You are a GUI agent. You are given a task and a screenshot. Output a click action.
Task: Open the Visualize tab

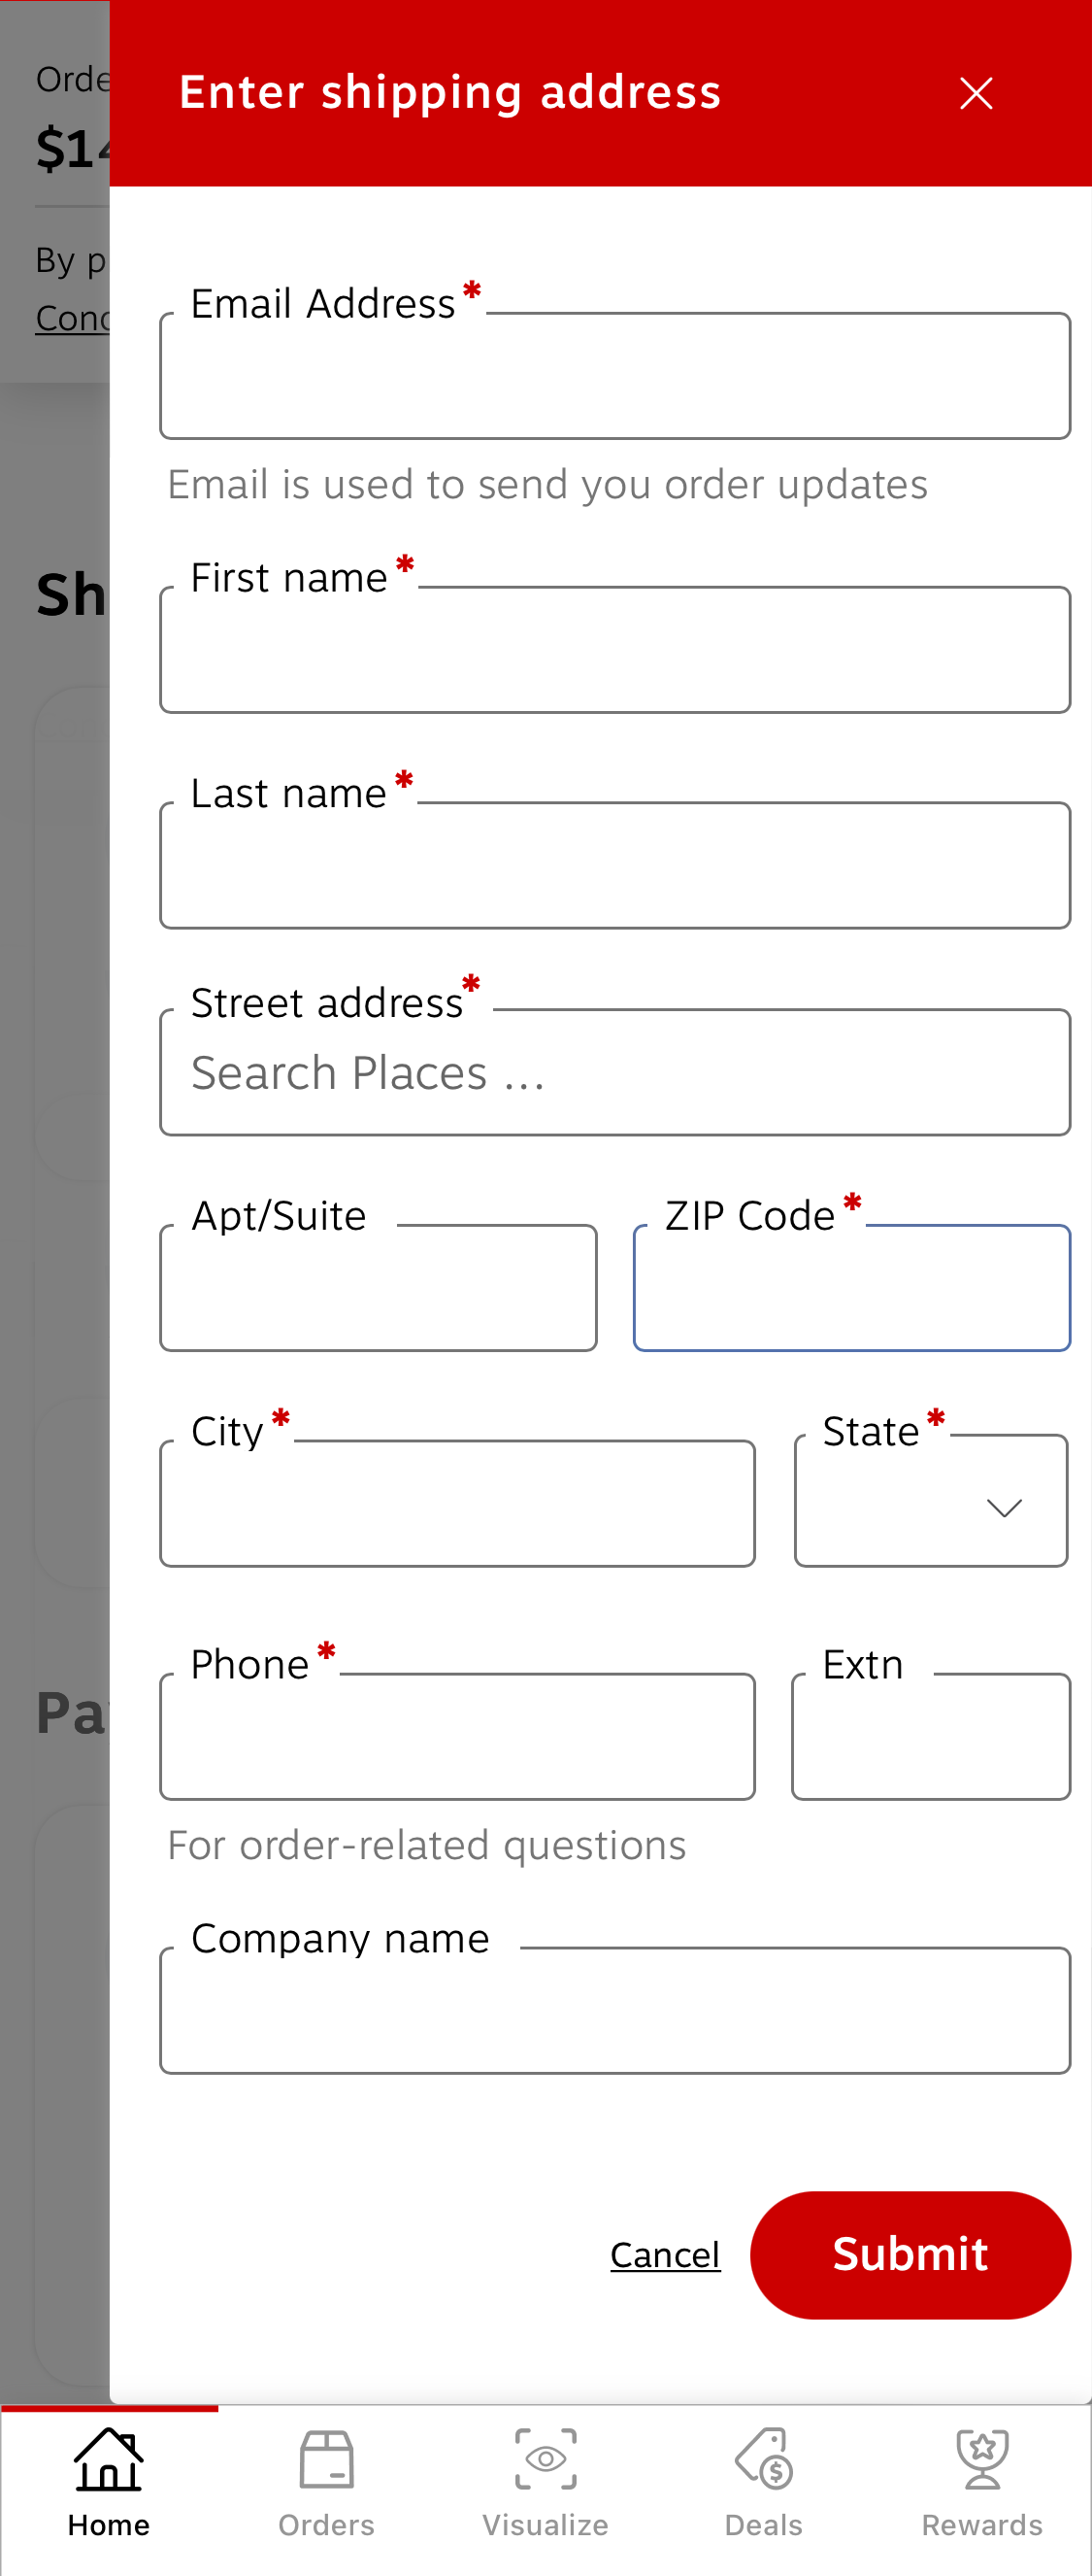[x=546, y=2483]
